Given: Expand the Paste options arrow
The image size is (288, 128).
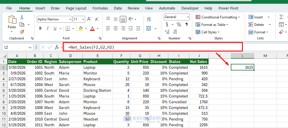Looking at the screenshot, I should (x=12, y=32).
